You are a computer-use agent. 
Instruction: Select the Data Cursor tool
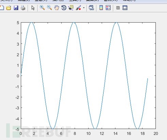coord(71,8)
